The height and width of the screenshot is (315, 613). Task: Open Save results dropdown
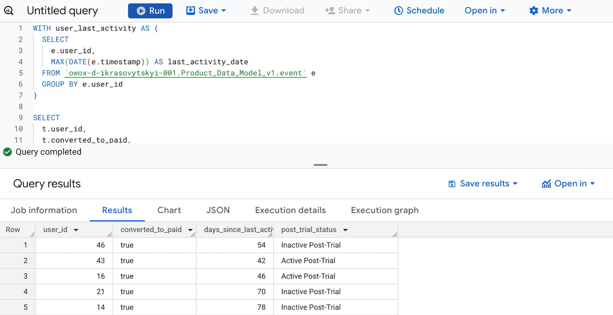(x=483, y=184)
